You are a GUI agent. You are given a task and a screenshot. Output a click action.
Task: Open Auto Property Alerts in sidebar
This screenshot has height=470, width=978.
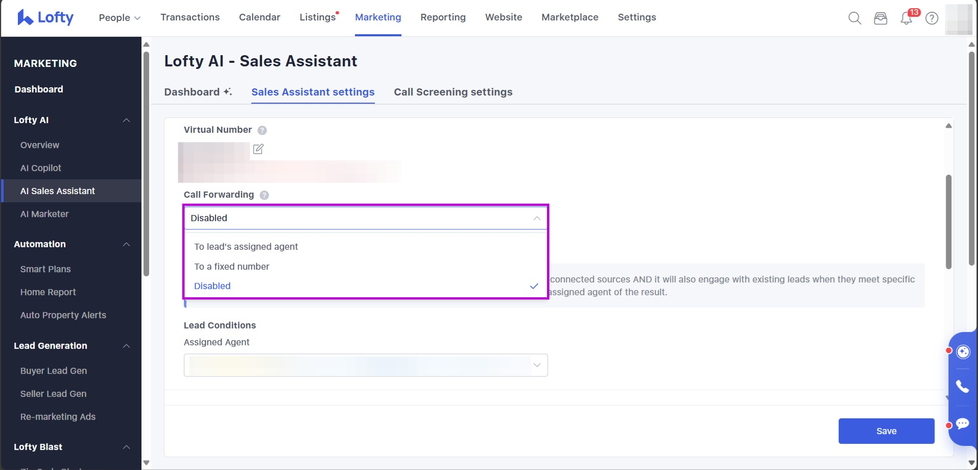point(63,315)
